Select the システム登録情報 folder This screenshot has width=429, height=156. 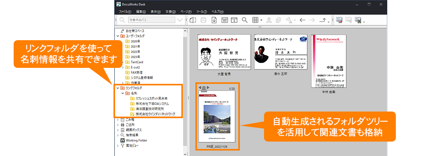142,78
